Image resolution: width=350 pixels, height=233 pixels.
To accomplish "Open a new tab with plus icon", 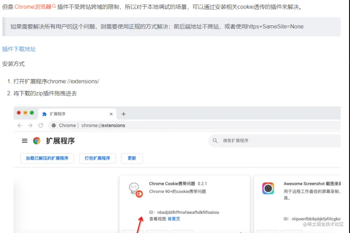I will point(123,114).
